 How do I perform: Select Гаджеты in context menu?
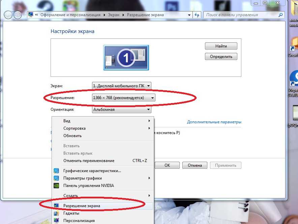(102, 213)
